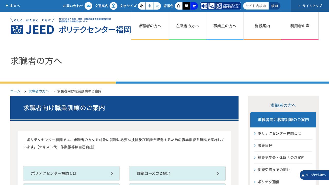The width and height of the screenshot is (329, 185).
Task: Open the map pin access icon
Action: tap(113, 6)
